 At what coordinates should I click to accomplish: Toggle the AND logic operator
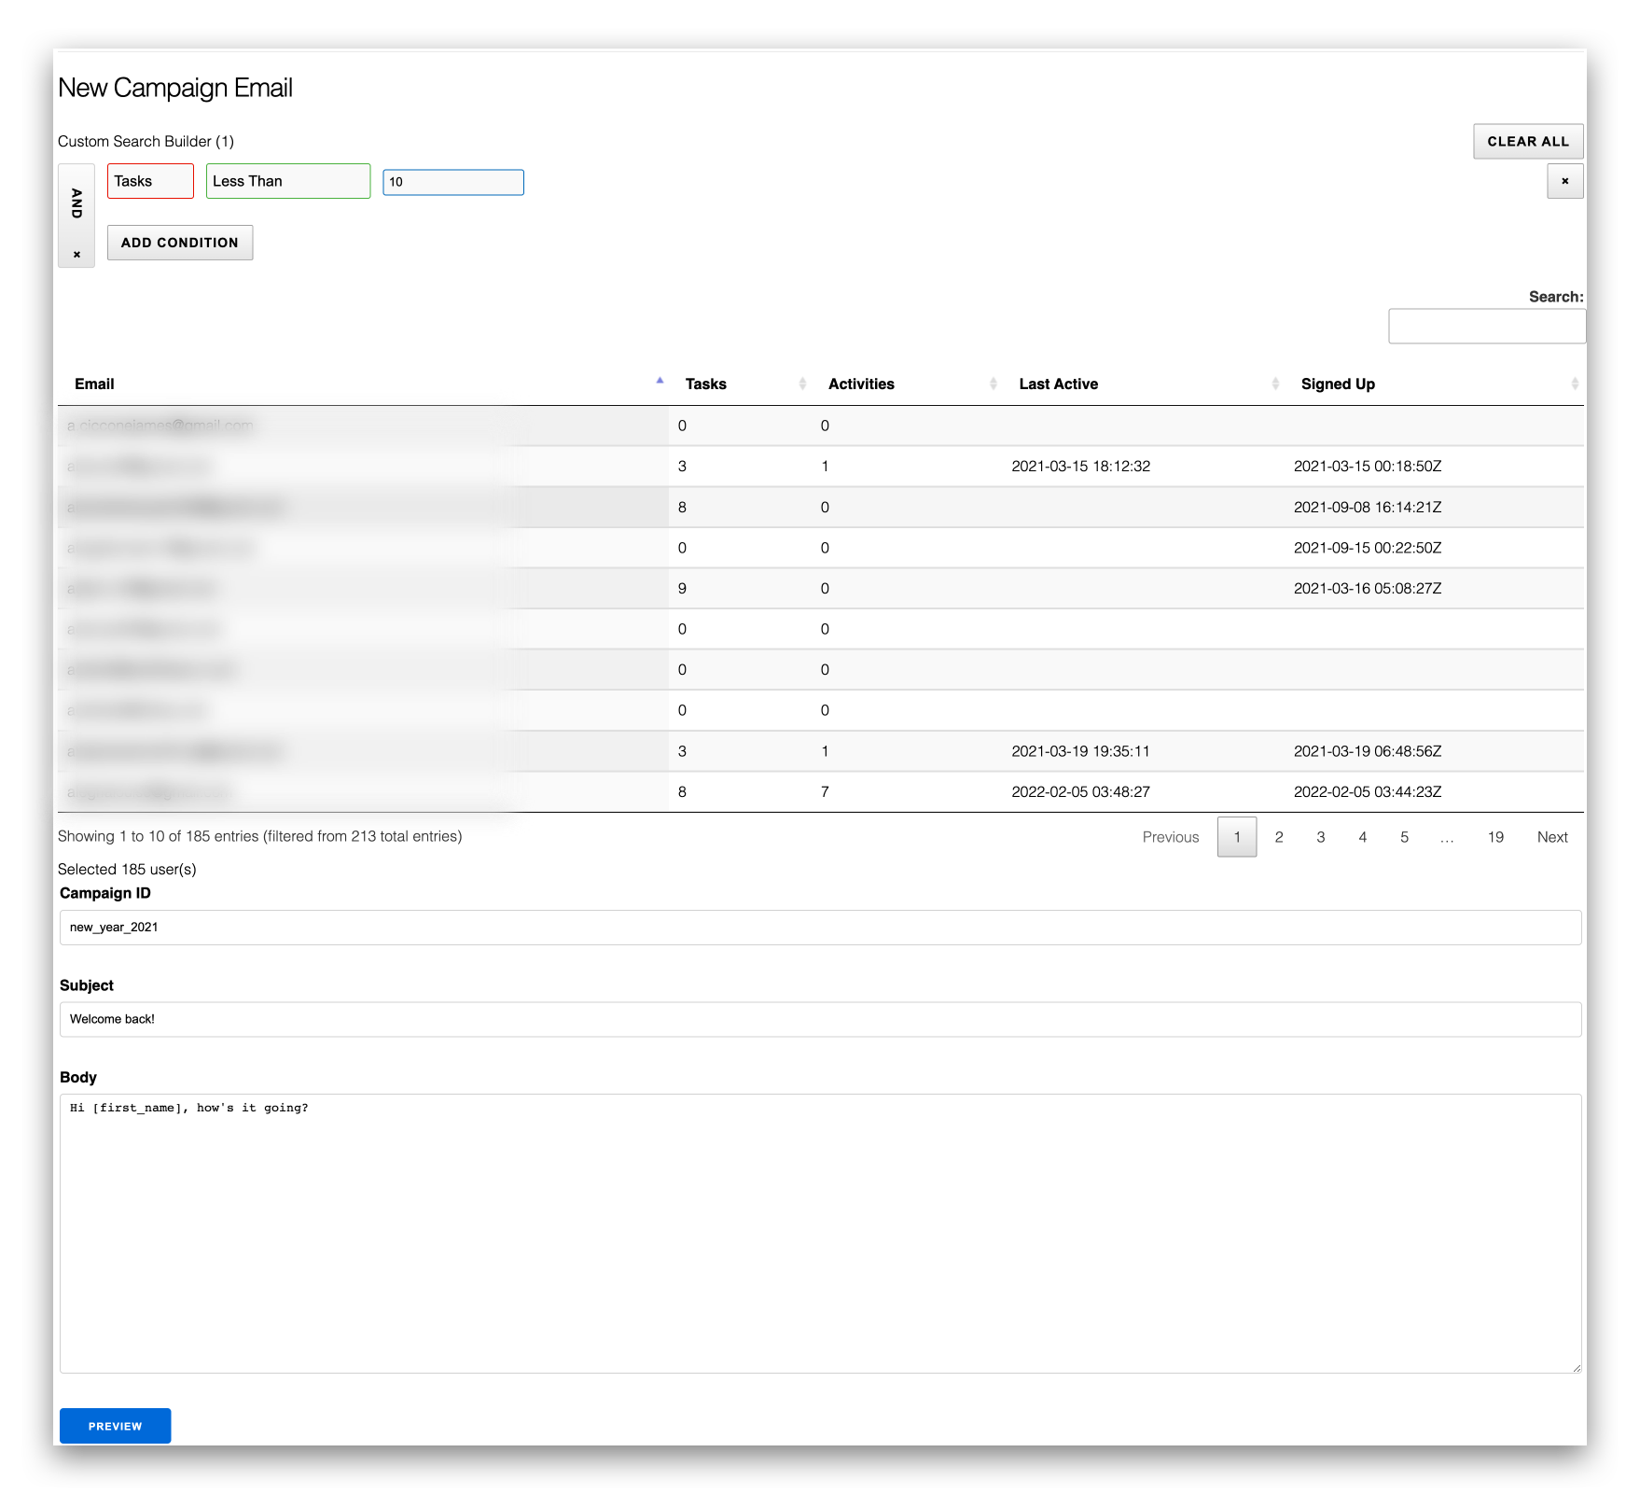pos(76,203)
